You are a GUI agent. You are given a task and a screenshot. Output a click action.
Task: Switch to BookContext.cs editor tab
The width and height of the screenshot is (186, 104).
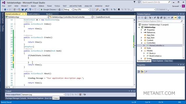[x=34, y=14]
